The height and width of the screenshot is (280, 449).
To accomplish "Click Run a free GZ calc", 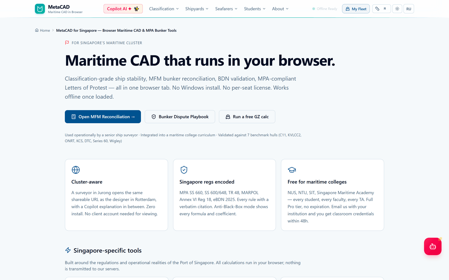I will (x=247, y=117).
